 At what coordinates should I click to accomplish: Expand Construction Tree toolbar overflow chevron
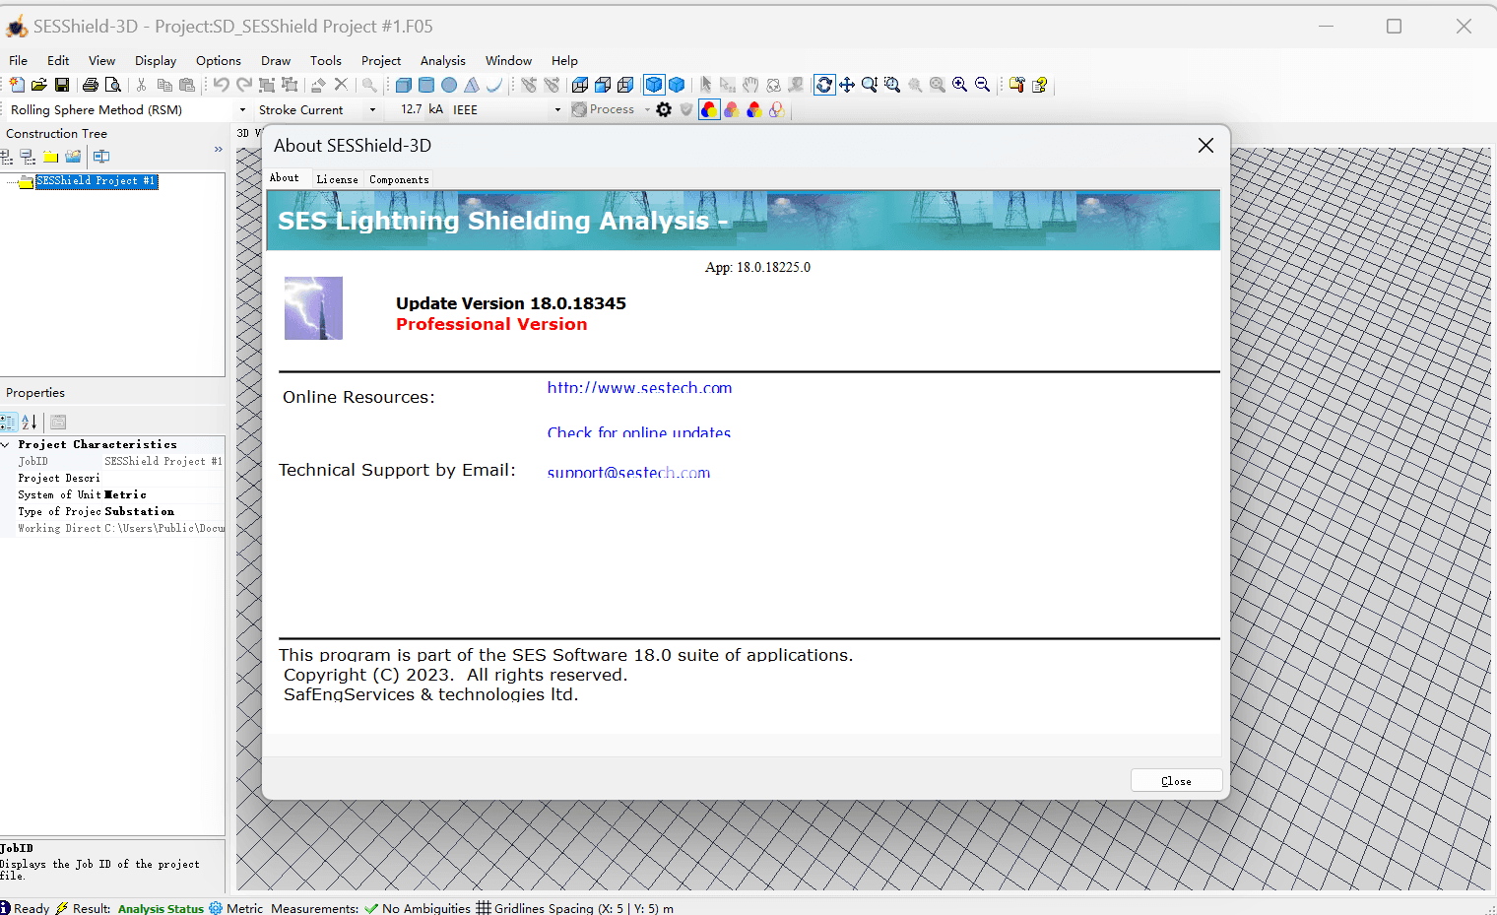point(219,150)
